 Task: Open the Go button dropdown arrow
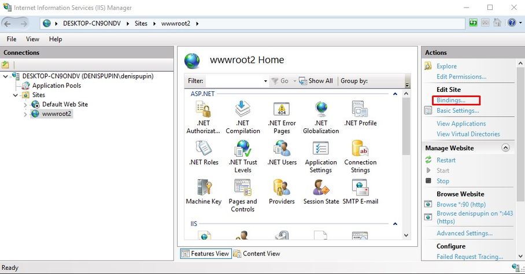(295, 81)
